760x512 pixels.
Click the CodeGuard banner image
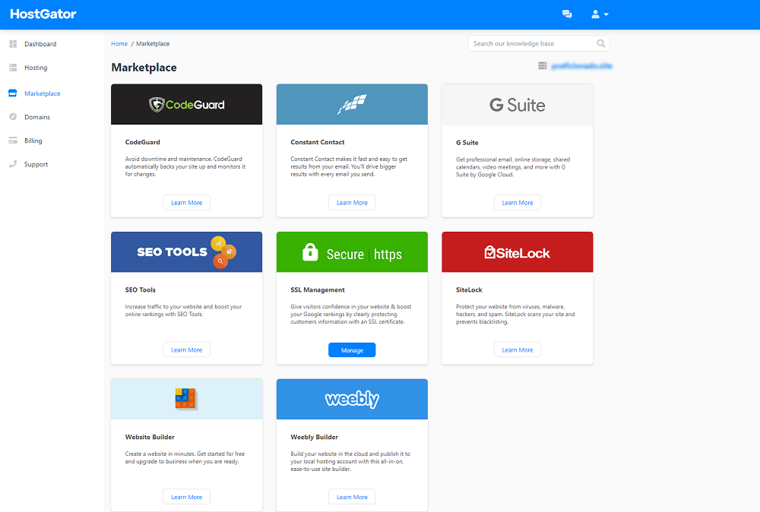click(187, 104)
